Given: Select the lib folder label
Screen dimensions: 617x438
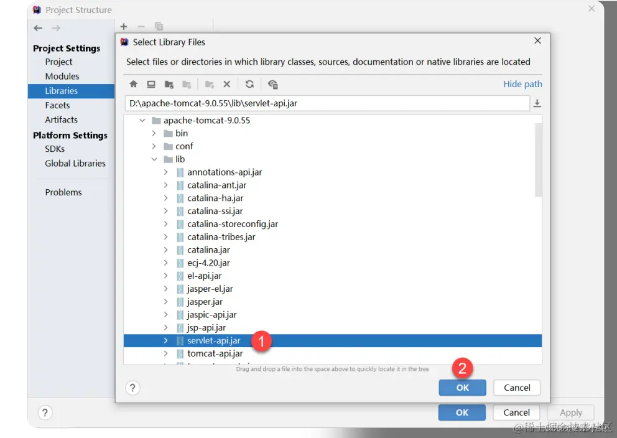Looking at the screenshot, I should (180, 159).
